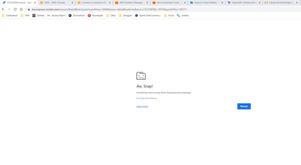This screenshot has height=165, width=301.
Task: Open the Spark Shell Comma... bookmark
Action: (x=148, y=16)
